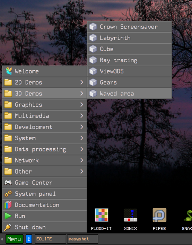
Task: Click the System folder icon
Action: point(8,138)
